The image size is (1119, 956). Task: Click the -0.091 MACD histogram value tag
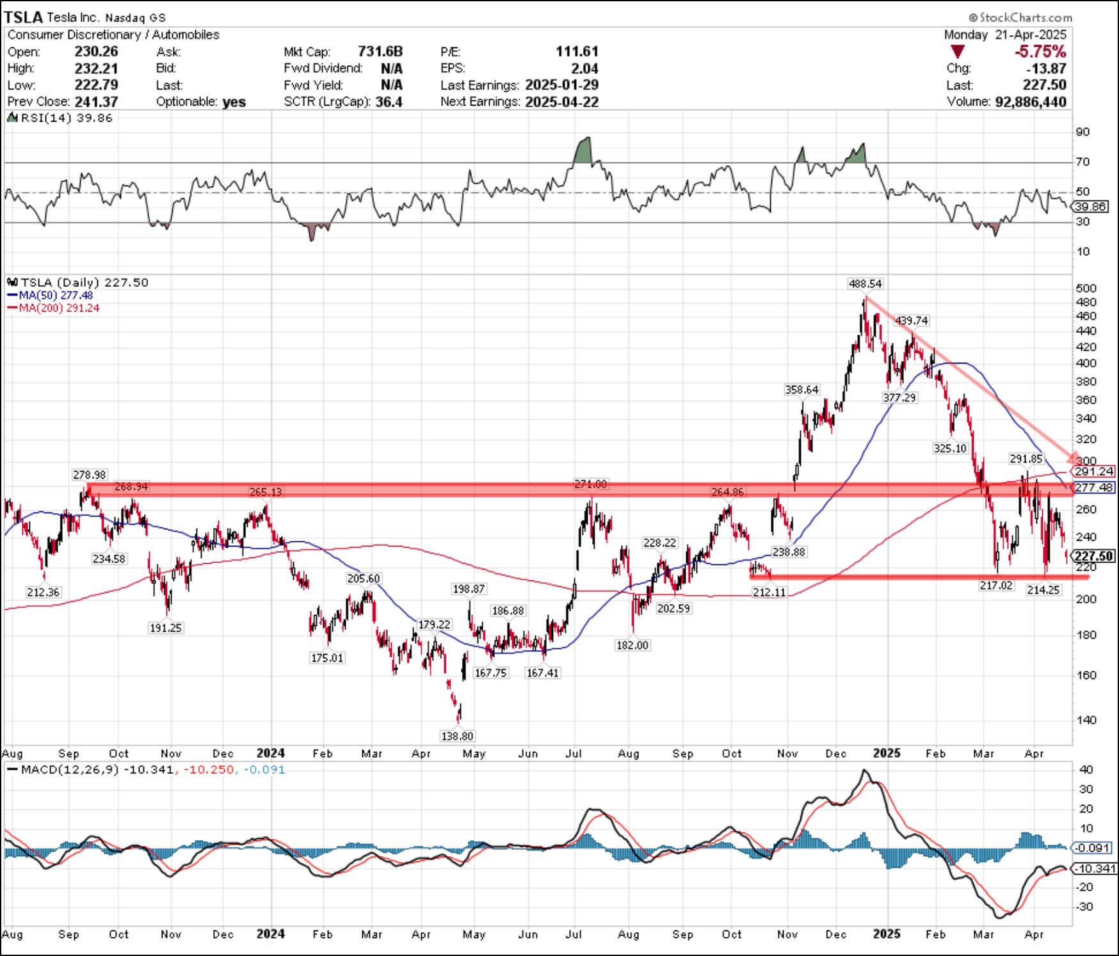coord(1093,848)
